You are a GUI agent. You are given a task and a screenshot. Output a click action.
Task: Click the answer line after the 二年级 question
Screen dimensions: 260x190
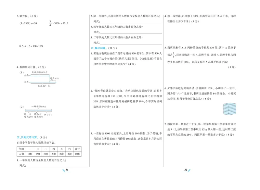[x=132, y=43]
